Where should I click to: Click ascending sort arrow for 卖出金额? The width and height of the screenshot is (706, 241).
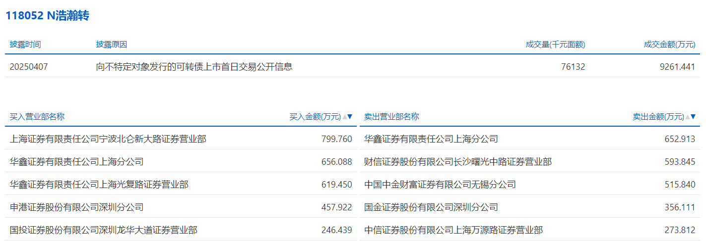point(688,117)
